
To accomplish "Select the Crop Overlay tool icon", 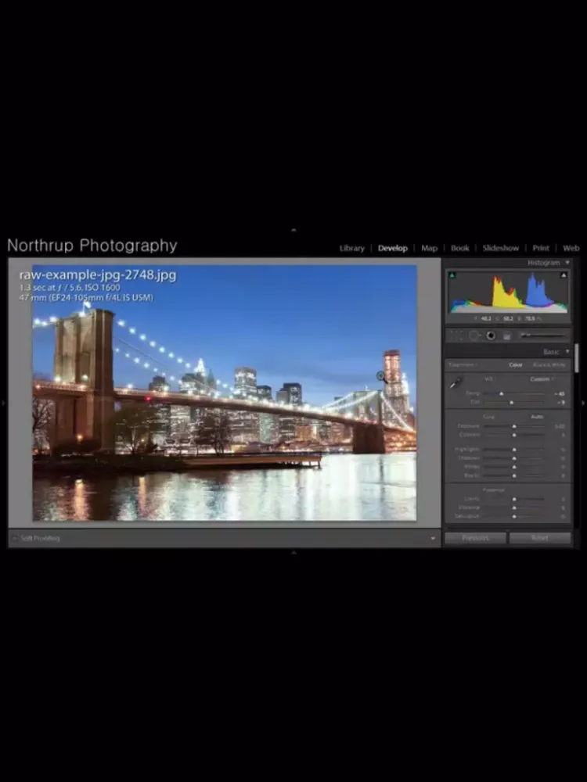I will pyautogui.click(x=456, y=335).
